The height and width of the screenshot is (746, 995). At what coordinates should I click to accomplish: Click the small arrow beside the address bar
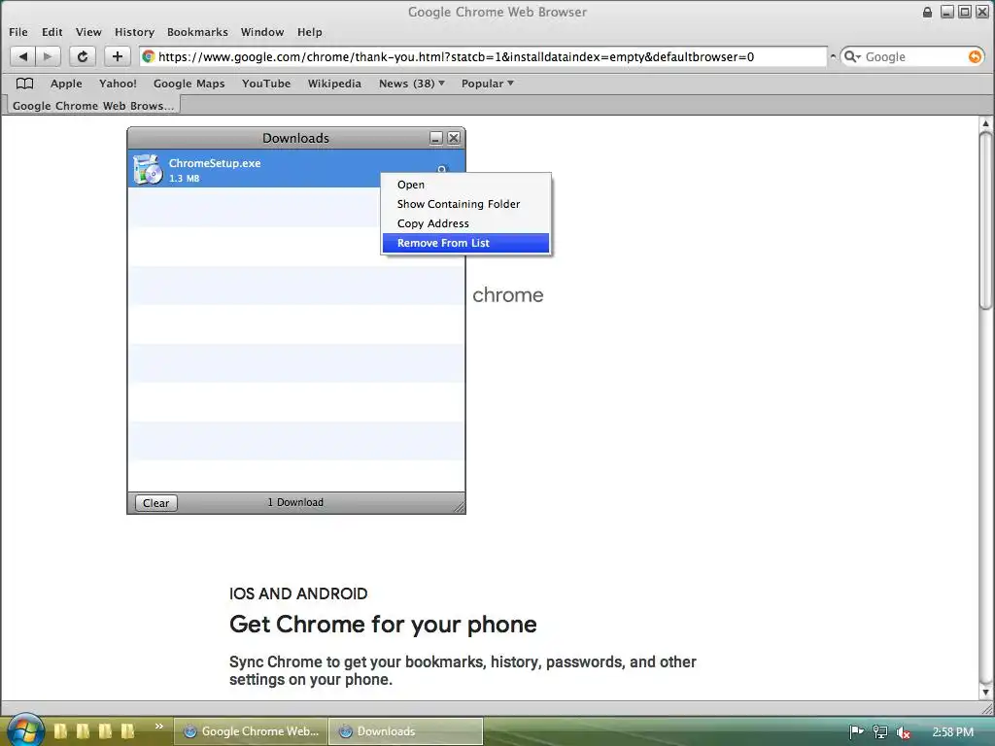833,56
